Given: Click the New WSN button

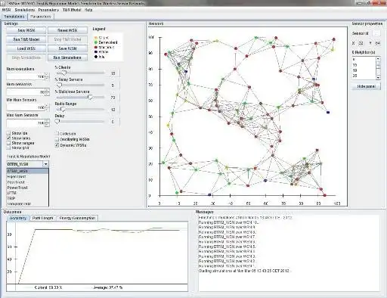Looking at the screenshot, I should pyautogui.click(x=26, y=30).
